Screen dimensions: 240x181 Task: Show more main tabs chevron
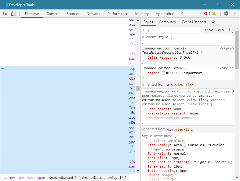point(182,13)
